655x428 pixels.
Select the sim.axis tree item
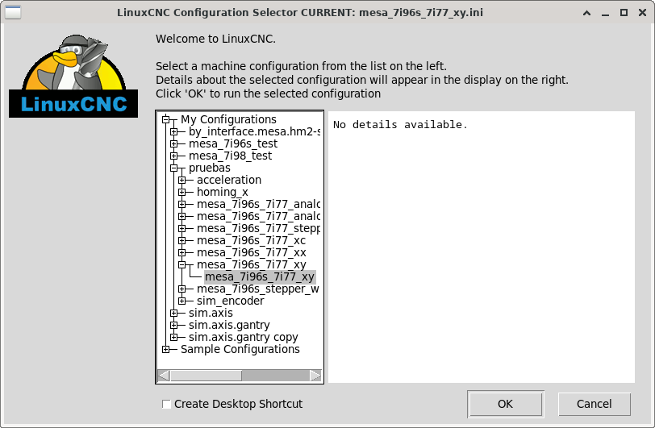(x=211, y=314)
